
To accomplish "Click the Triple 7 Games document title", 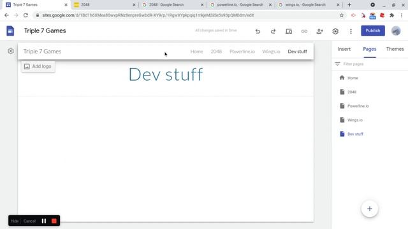I will pyautogui.click(x=45, y=31).
